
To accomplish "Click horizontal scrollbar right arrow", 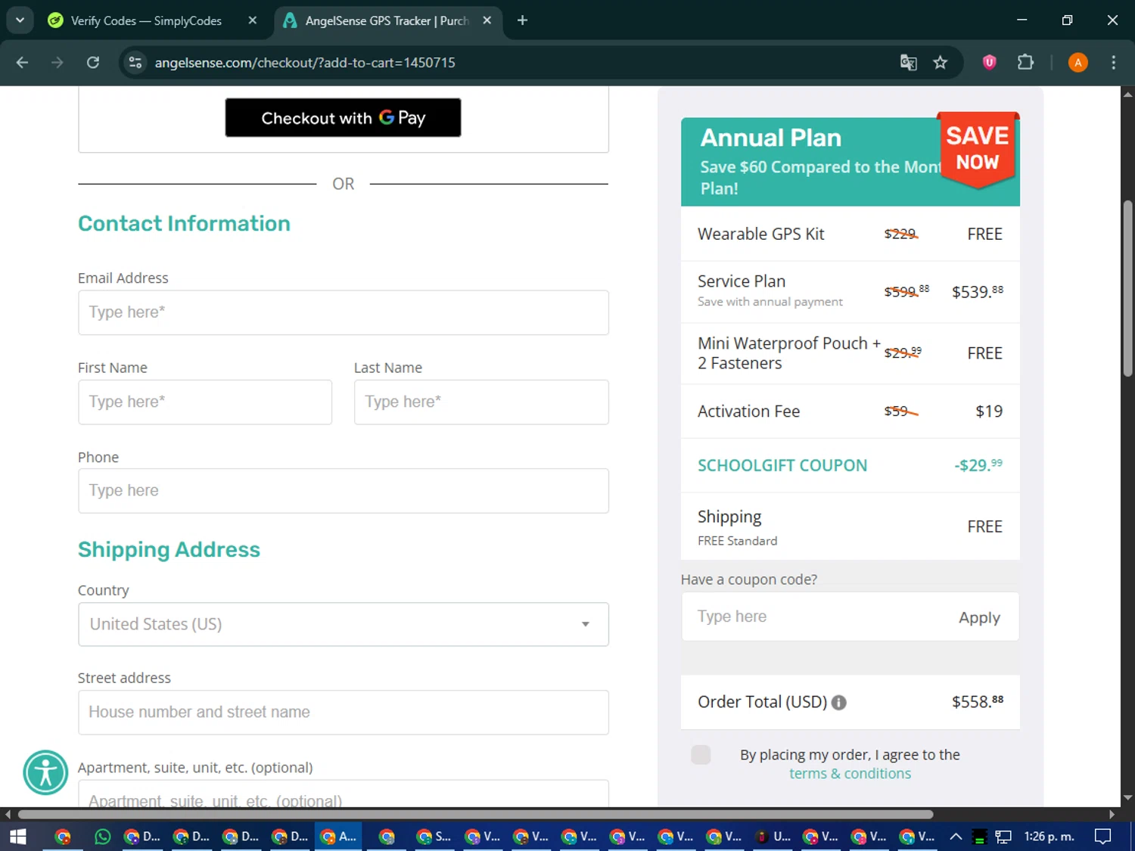I will [x=1112, y=815].
